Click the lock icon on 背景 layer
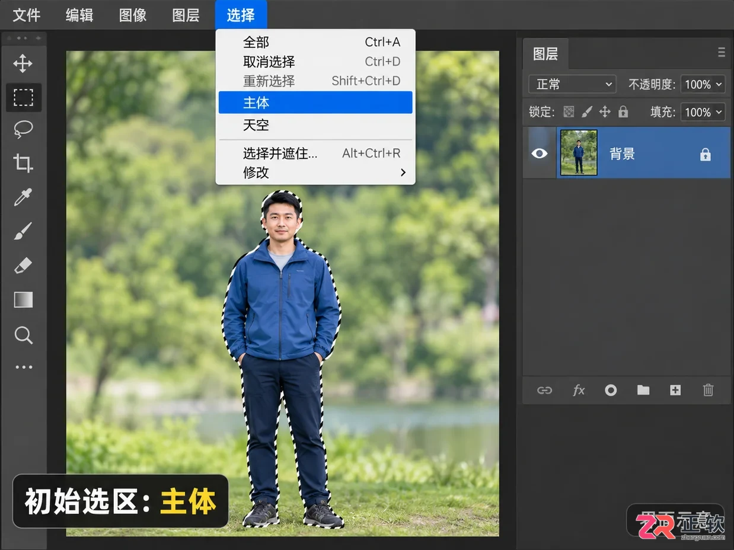This screenshot has height=550, width=734. pos(705,155)
